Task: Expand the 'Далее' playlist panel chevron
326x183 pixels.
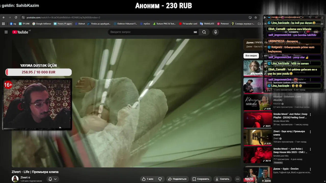Action: (307, 44)
